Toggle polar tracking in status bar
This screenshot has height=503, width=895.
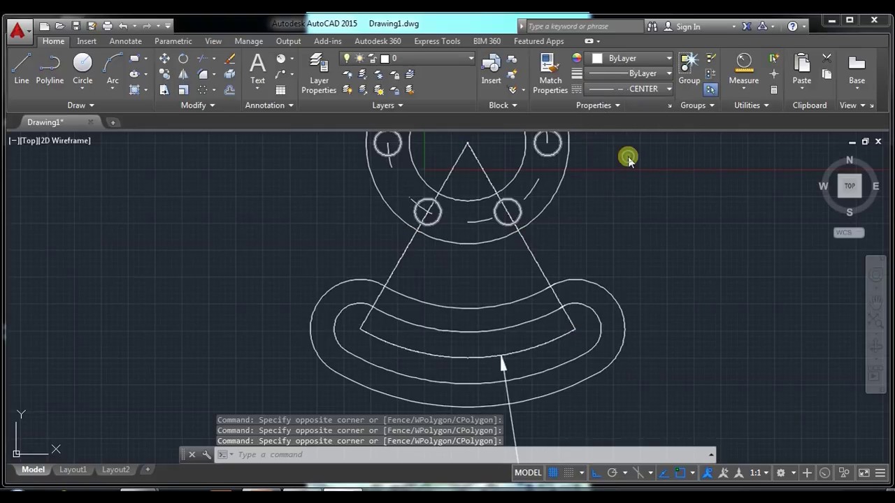pyautogui.click(x=612, y=473)
